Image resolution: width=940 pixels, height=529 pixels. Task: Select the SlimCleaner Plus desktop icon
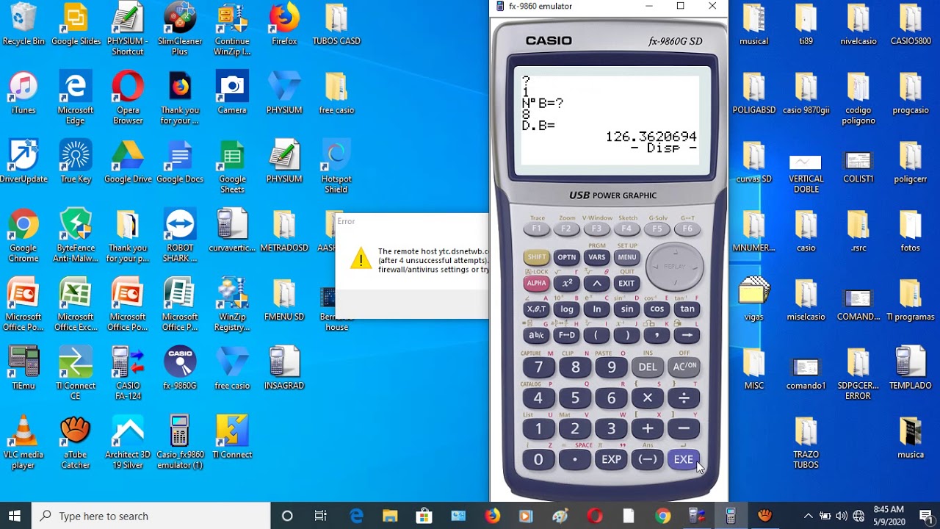pos(180,29)
